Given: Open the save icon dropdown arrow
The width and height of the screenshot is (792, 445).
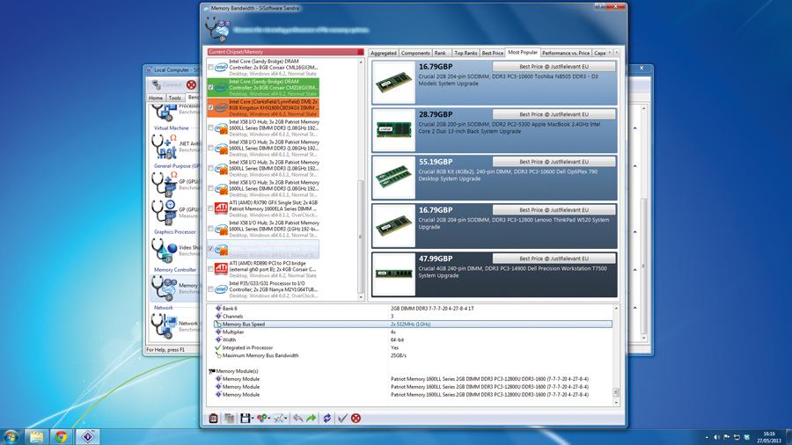Looking at the screenshot, I should click(x=253, y=419).
